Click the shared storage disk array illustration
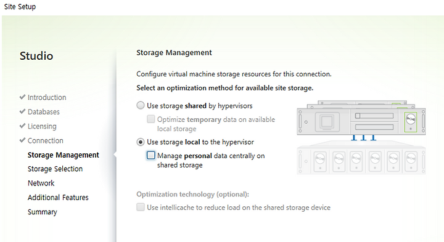The height and width of the screenshot is (242, 444). (361, 158)
